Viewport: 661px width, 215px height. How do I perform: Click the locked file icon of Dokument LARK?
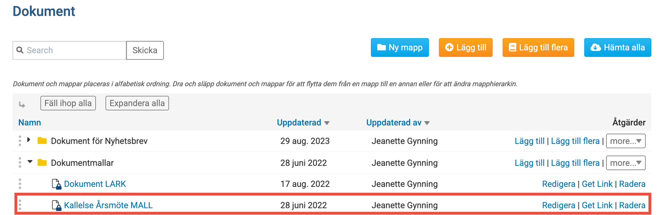tap(56, 184)
